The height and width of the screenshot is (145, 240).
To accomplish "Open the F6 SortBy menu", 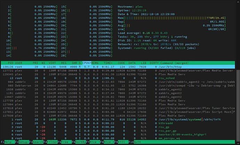I will point(79,142).
